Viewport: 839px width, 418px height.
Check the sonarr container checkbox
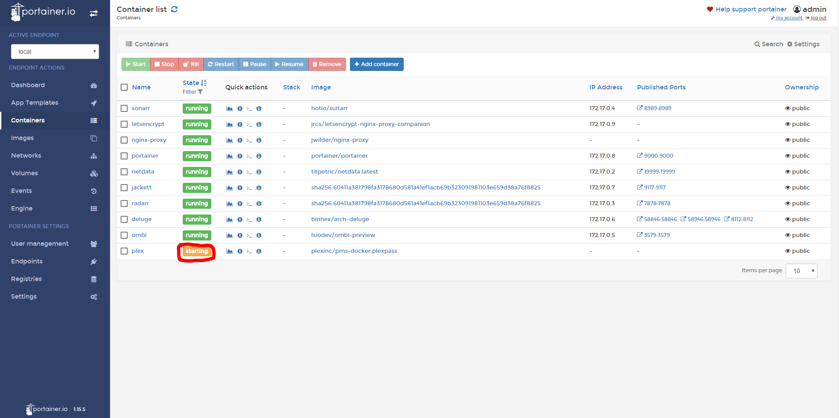(124, 108)
